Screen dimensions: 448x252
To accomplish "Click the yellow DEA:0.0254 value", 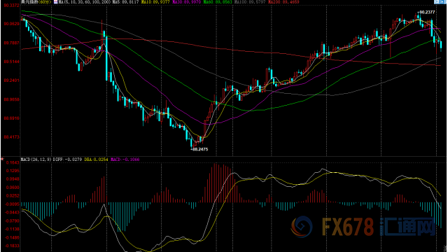I will coord(97,159).
